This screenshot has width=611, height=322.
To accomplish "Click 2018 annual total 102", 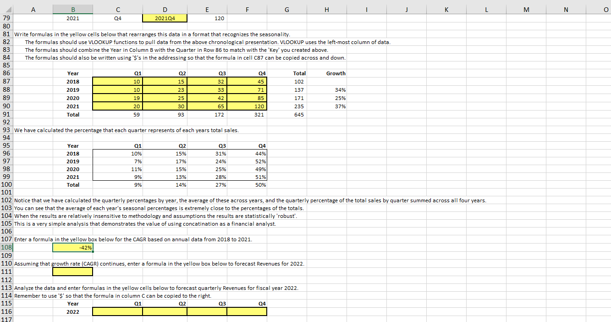I will pos(298,82).
